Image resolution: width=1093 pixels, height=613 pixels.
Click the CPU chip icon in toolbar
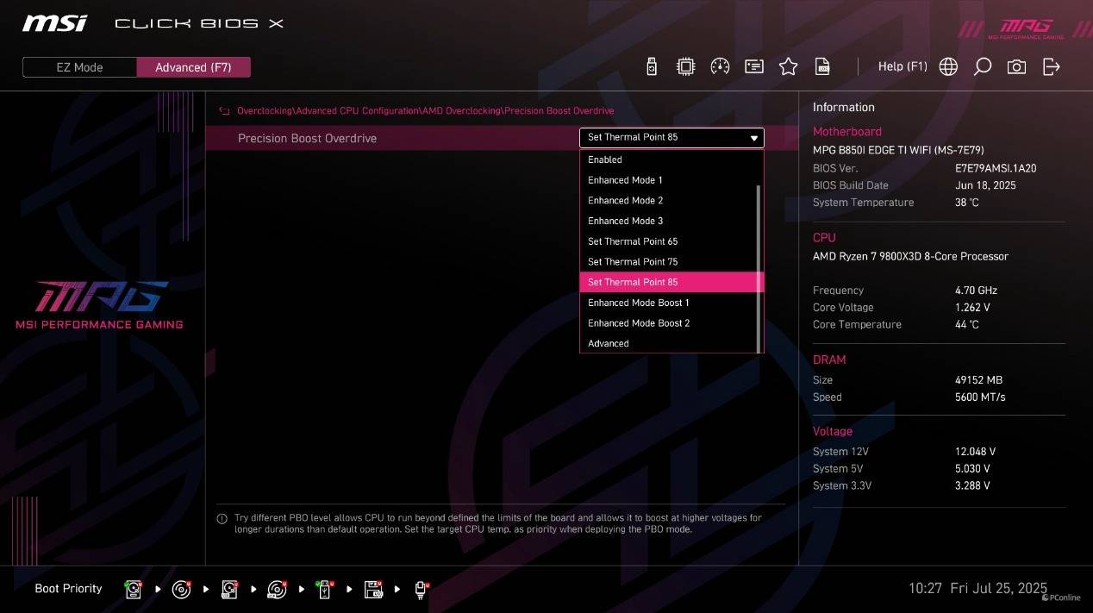click(x=685, y=67)
